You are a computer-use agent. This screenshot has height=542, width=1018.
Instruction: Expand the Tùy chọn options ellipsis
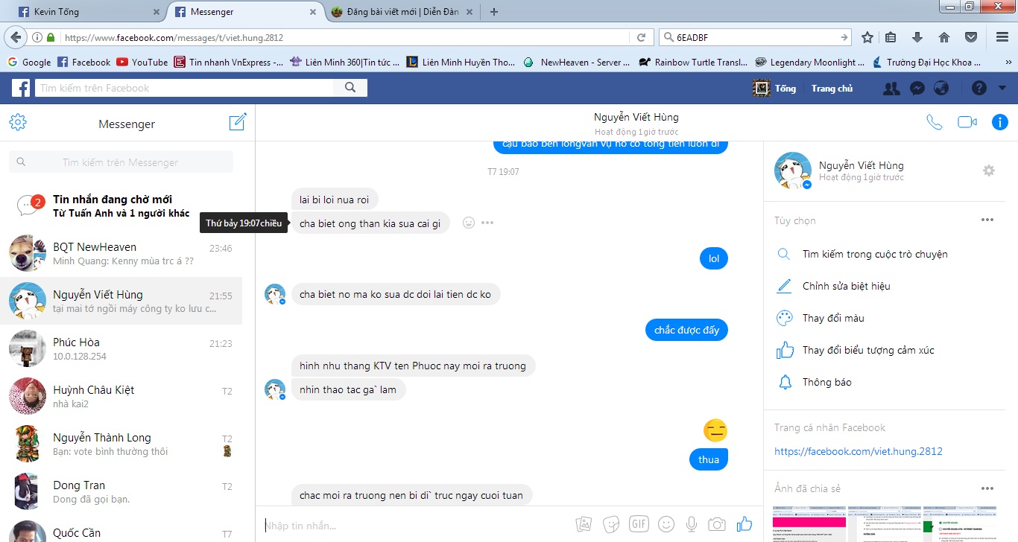tap(987, 220)
